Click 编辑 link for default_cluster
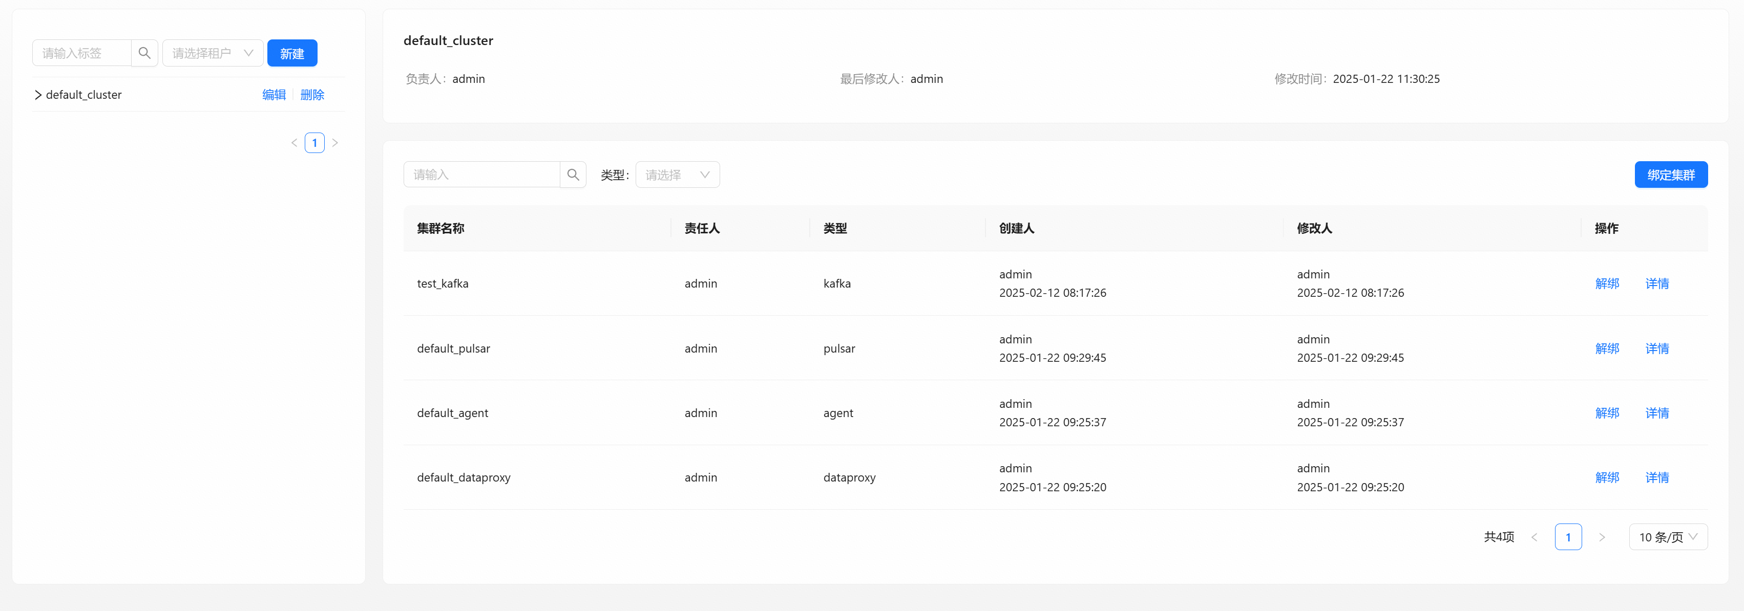Viewport: 1744px width, 611px height. (274, 95)
